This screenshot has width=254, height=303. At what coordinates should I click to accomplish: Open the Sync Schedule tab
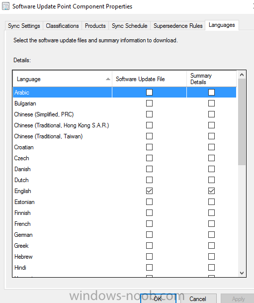click(x=130, y=26)
